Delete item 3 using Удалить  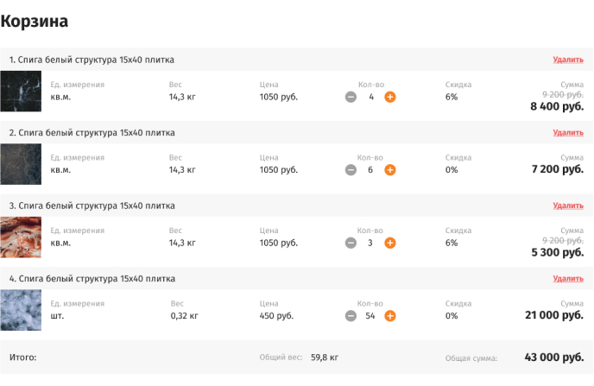pyautogui.click(x=568, y=206)
